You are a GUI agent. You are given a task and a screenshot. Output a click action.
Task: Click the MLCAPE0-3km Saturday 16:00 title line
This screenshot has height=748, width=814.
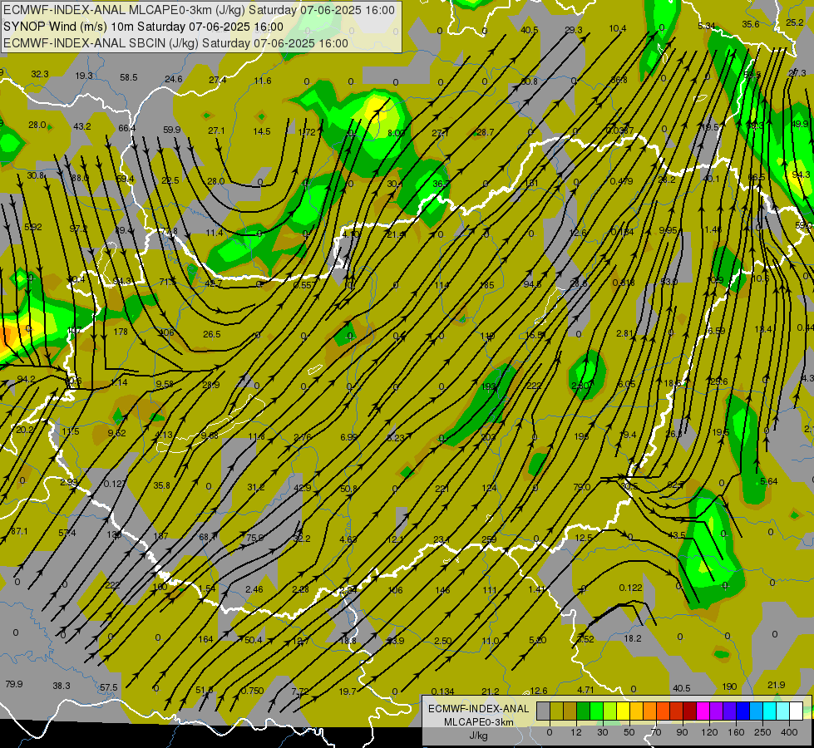click(200, 10)
